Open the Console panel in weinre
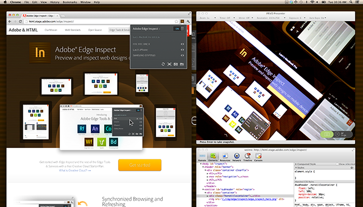Viewport: 363px width, 207px height. click(x=258, y=157)
